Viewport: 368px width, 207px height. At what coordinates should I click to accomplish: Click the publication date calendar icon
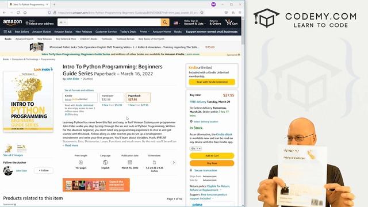pyautogui.click(x=130, y=162)
